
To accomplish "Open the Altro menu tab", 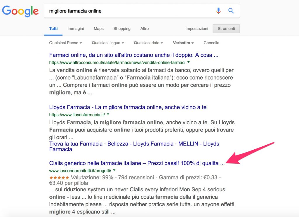I will 145,29.
